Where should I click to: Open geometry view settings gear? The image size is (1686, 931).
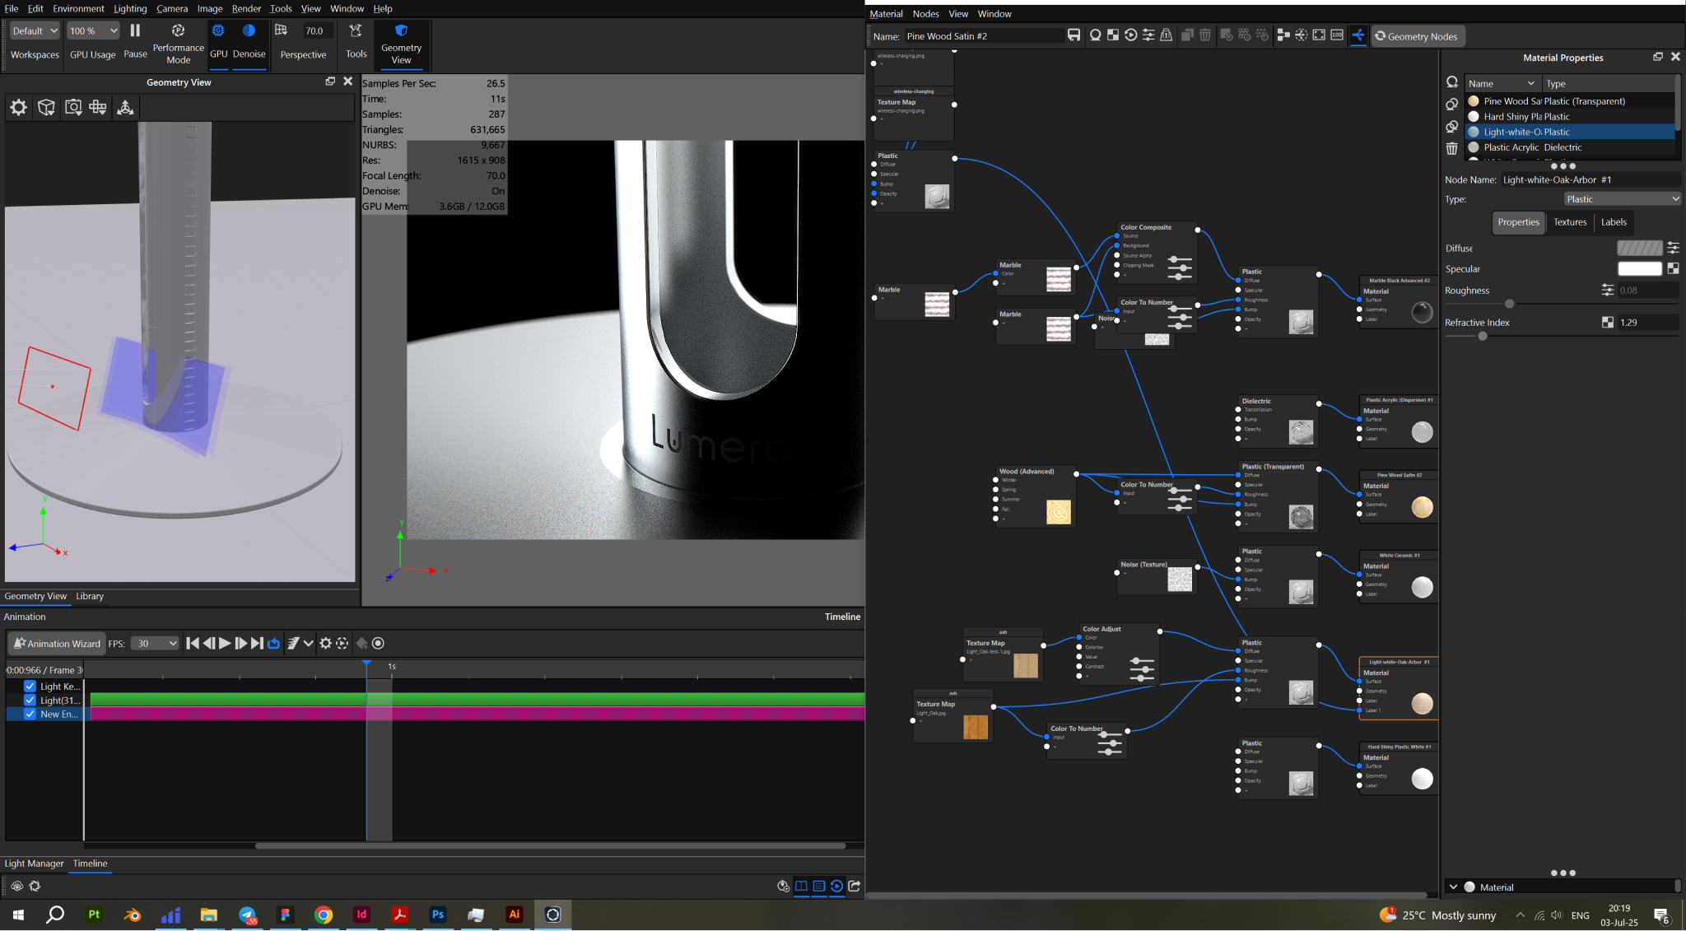(x=18, y=107)
